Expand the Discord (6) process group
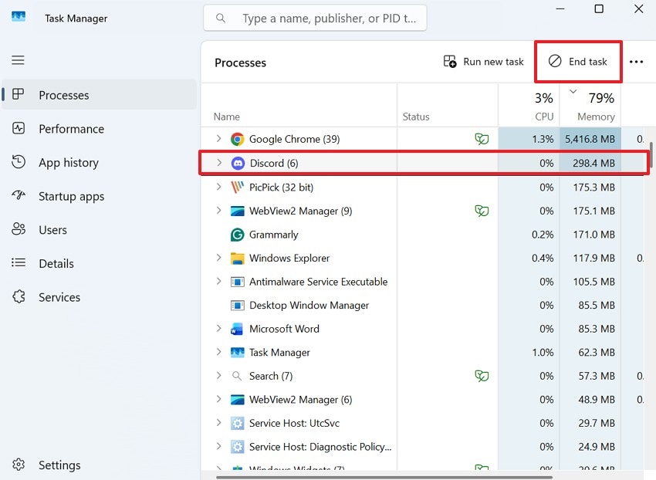Viewport: 656px width, 480px height. pyautogui.click(x=219, y=163)
